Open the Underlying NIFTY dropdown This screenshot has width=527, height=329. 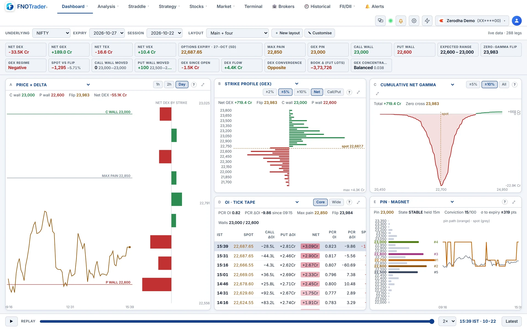pos(51,33)
